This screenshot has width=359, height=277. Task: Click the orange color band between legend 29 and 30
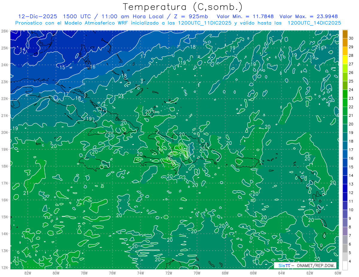tap(345, 43)
